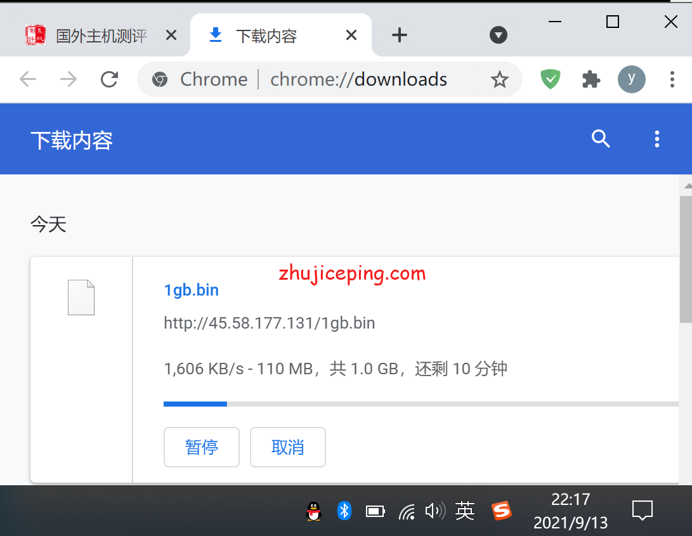Open the 1gb.bin file name link

pyautogui.click(x=192, y=291)
